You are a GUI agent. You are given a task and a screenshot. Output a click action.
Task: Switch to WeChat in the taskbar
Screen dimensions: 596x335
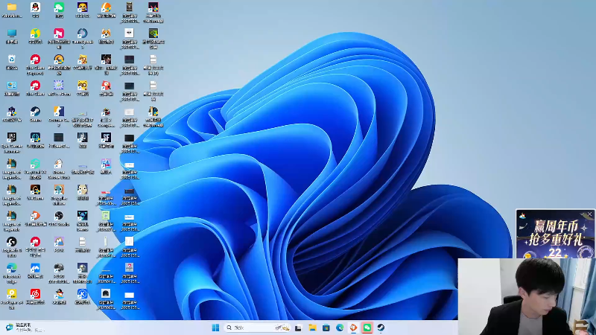tap(367, 328)
